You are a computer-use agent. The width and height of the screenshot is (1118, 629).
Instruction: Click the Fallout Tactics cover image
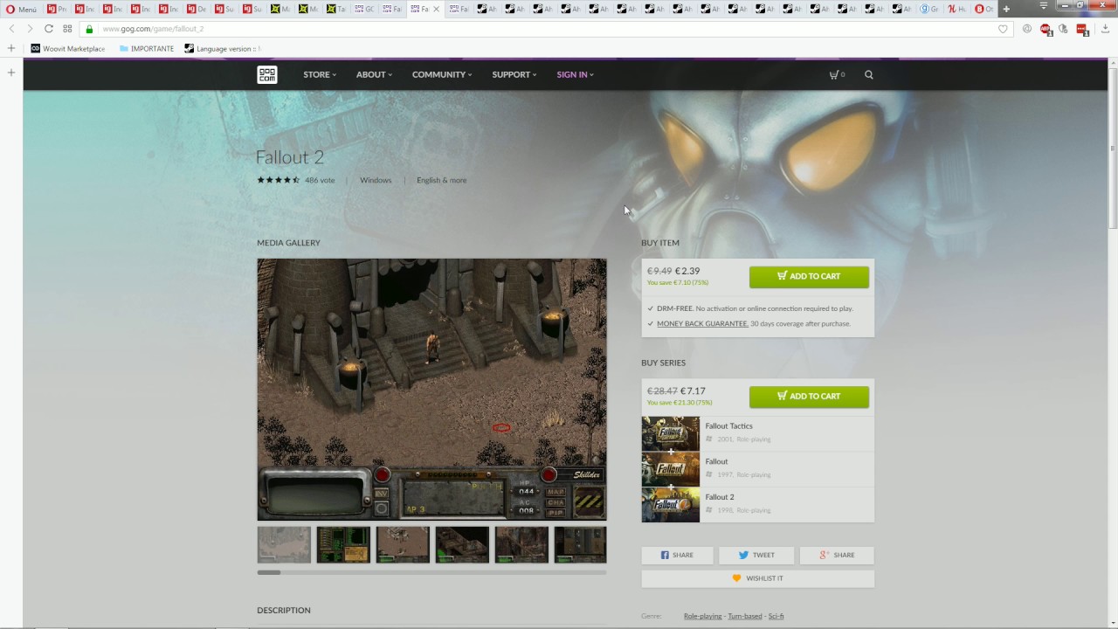[x=671, y=433]
